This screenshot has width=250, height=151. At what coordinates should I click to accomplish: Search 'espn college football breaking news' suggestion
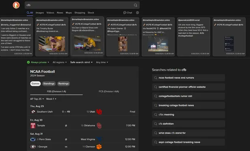(188, 142)
